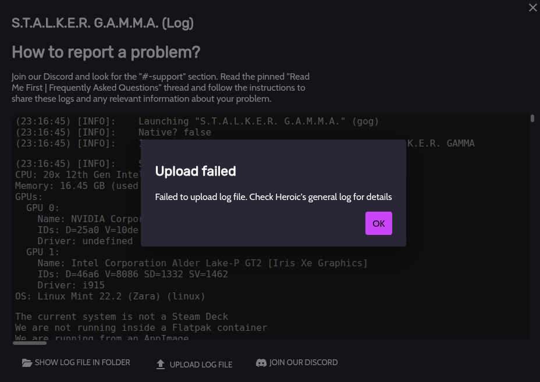Click below the scrollbar thumb to scroll the log
The image size is (540, 382).
tap(532, 233)
